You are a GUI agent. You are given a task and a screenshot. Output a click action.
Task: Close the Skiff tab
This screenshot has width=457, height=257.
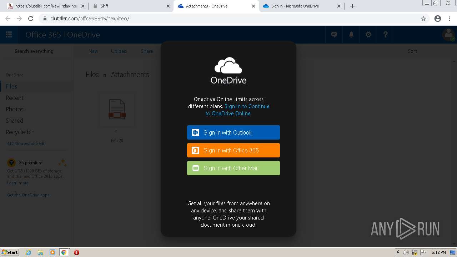point(168,6)
